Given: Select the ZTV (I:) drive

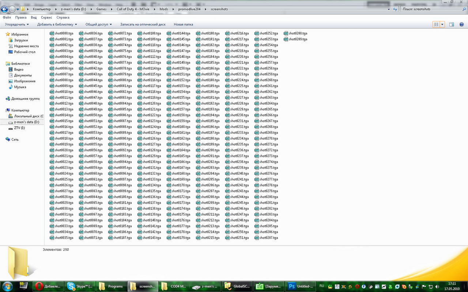Looking at the screenshot, I should click(19, 128).
